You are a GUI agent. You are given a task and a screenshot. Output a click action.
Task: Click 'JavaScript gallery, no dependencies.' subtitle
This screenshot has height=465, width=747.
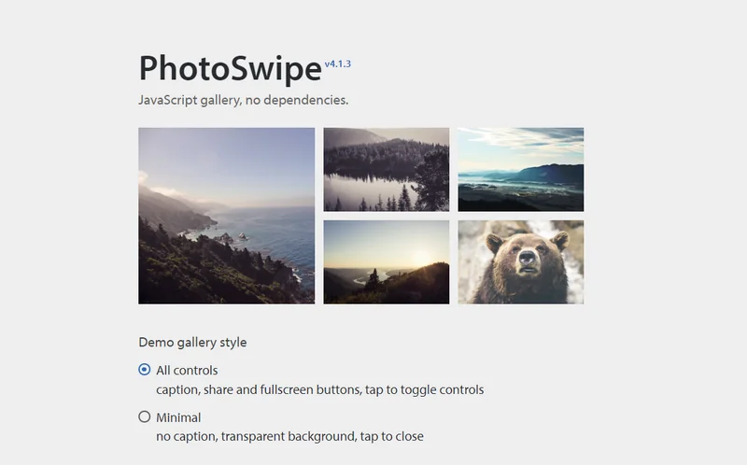(244, 100)
